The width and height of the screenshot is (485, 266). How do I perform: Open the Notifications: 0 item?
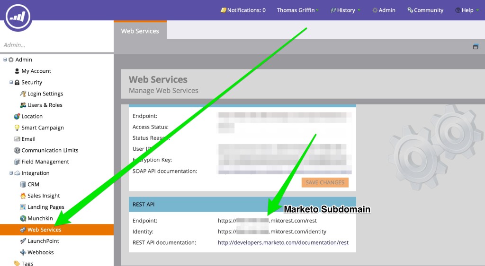(243, 10)
